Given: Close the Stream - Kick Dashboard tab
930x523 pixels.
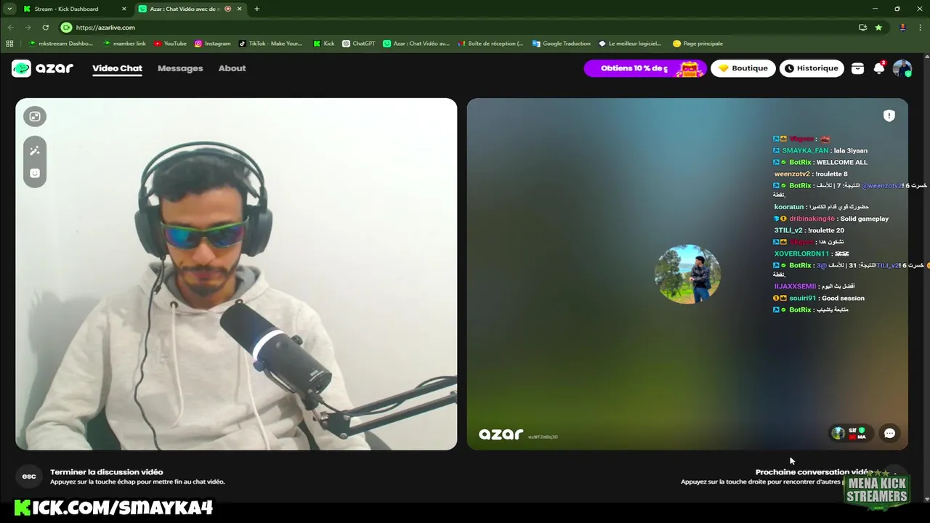Looking at the screenshot, I should 124,9.
